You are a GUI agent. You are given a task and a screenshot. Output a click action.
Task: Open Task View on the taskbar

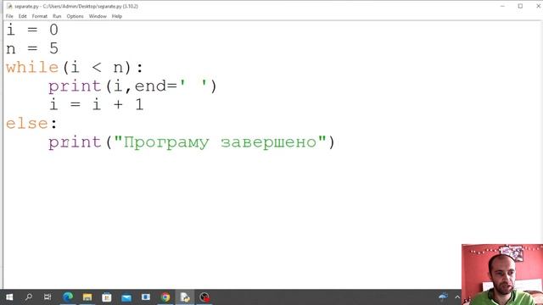click(x=48, y=297)
